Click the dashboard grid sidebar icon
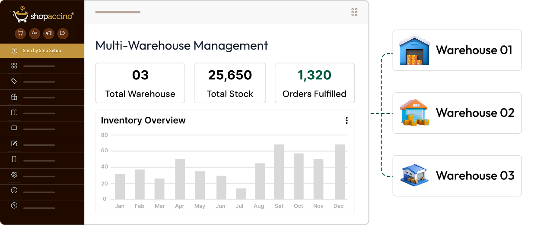The height and width of the screenshot is (226, 534). tap(14, 66)
